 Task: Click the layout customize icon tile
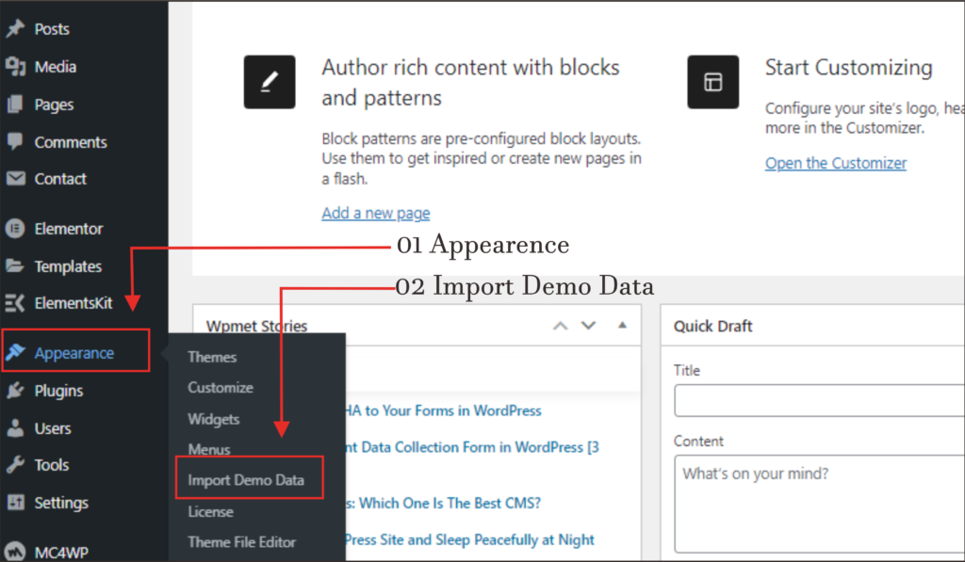[713, 82]
